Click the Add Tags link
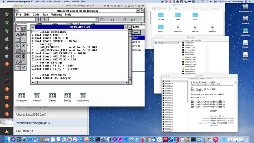The image size is (254, 143). pyautogui.click(x=214, y=125)
